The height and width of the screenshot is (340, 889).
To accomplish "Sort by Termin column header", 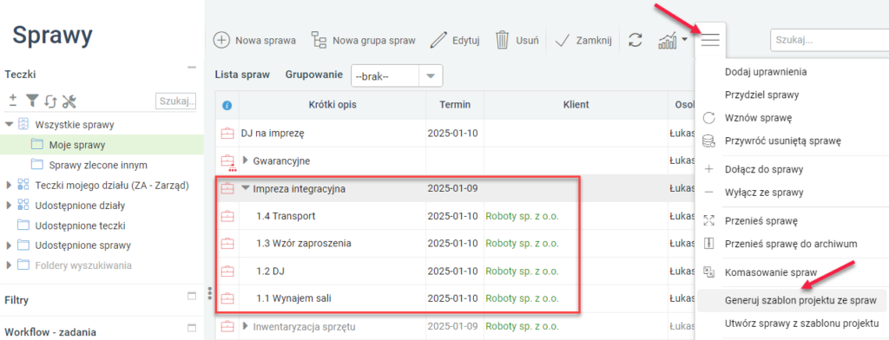I will pos(455,105).
